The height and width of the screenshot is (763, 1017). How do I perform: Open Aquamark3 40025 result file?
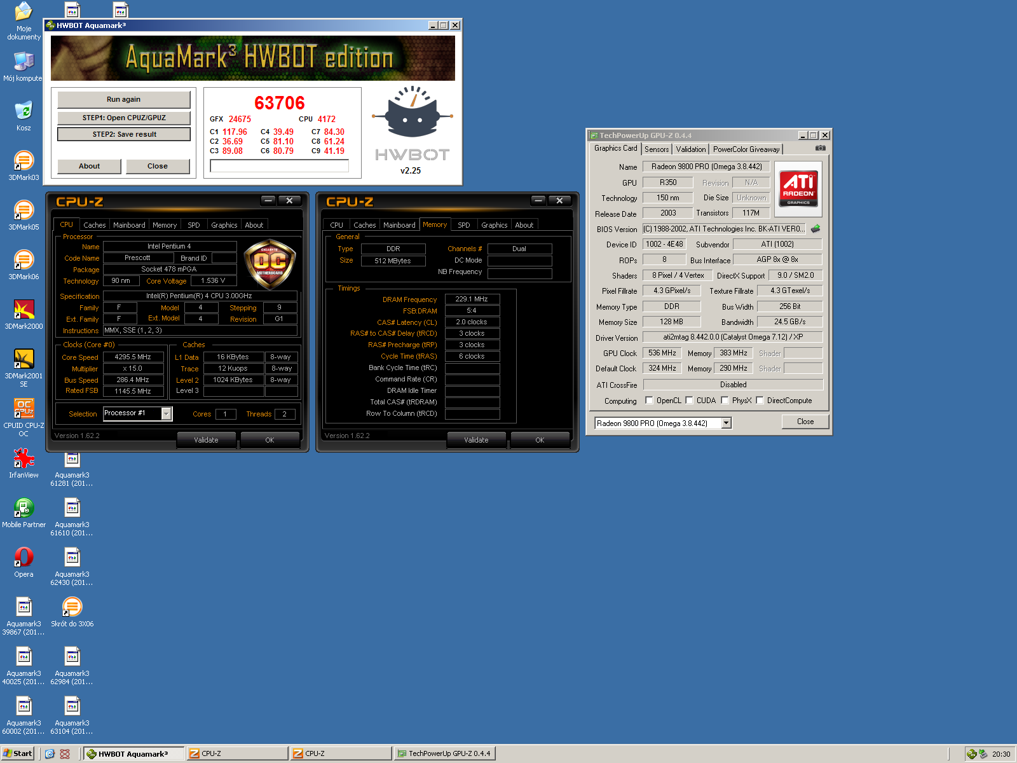(24, 665)
